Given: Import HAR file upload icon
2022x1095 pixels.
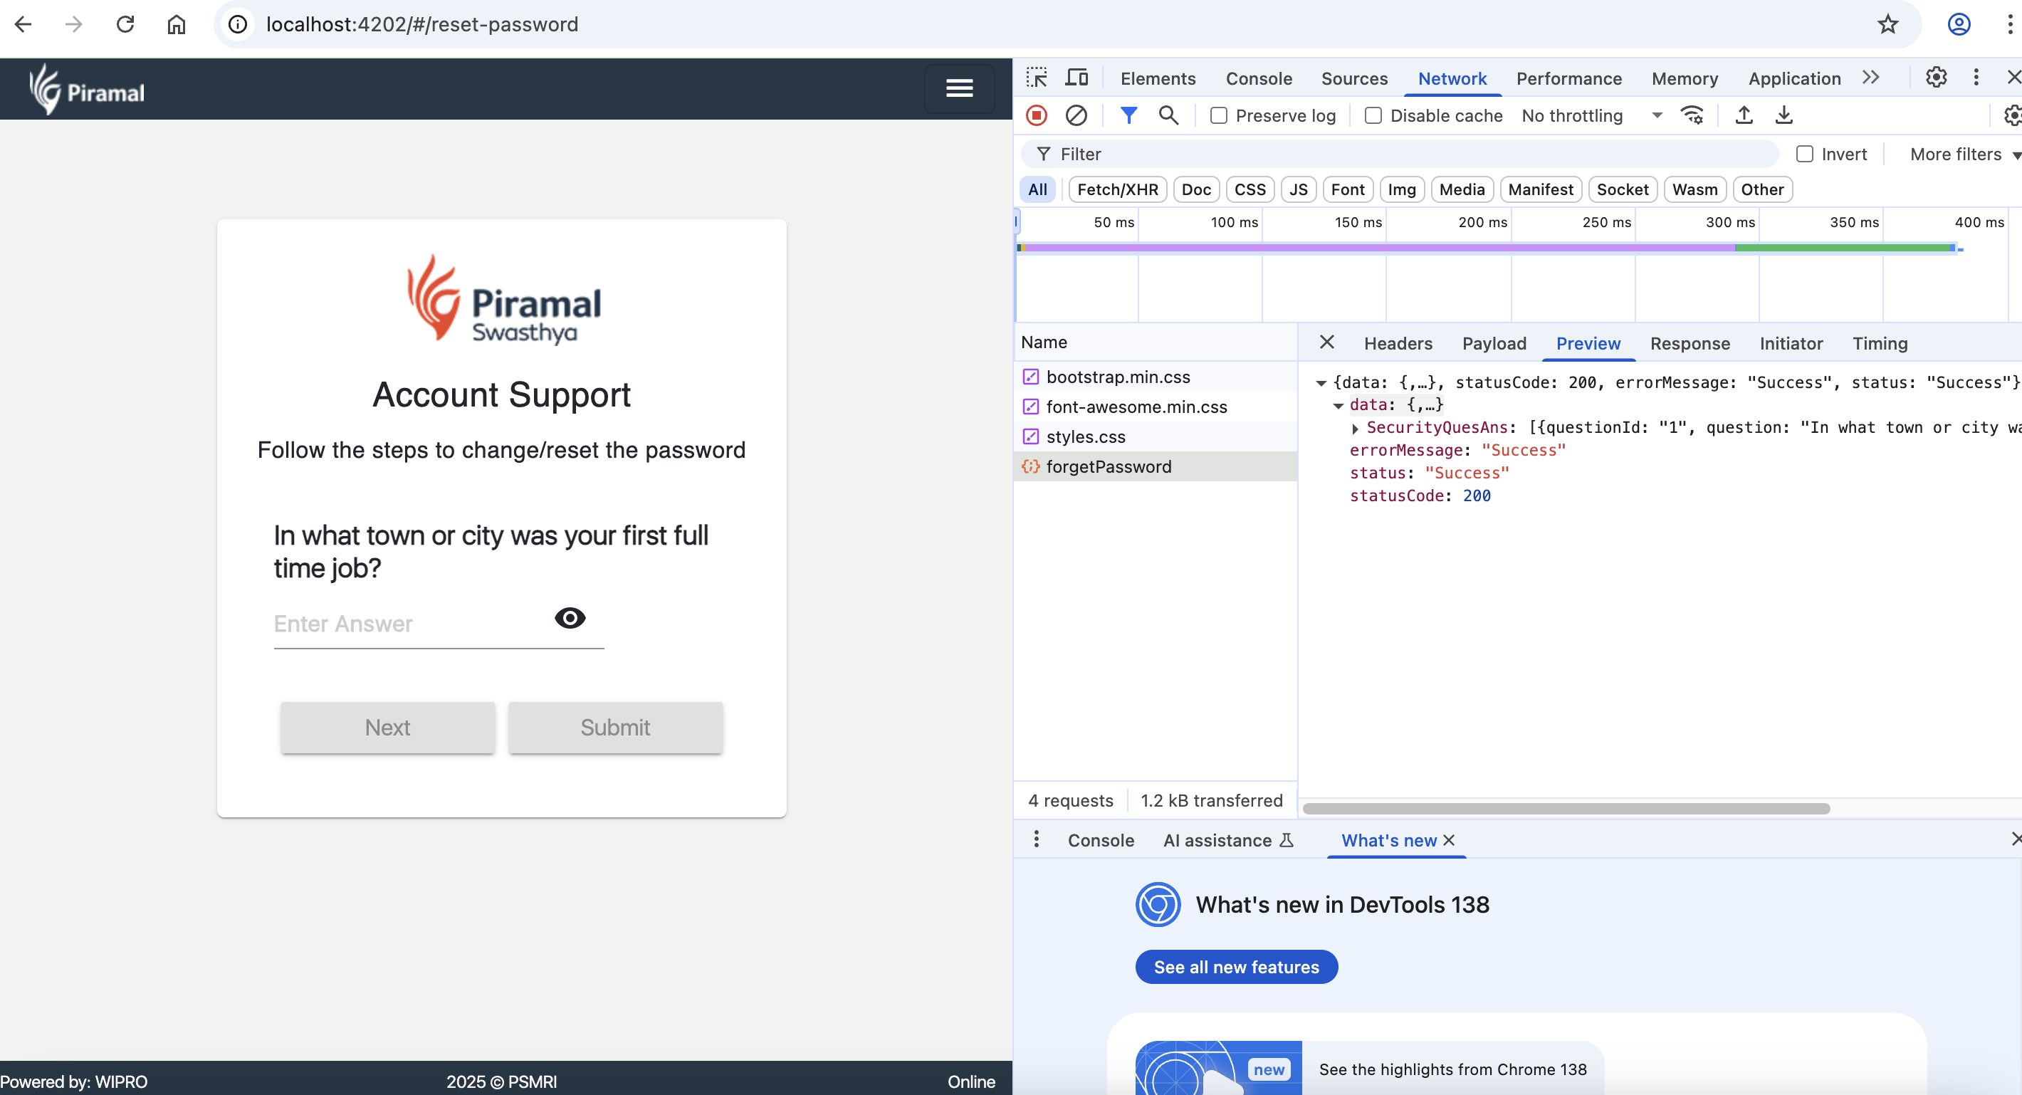Looking at the screenshot, I should click(1744, 115).
